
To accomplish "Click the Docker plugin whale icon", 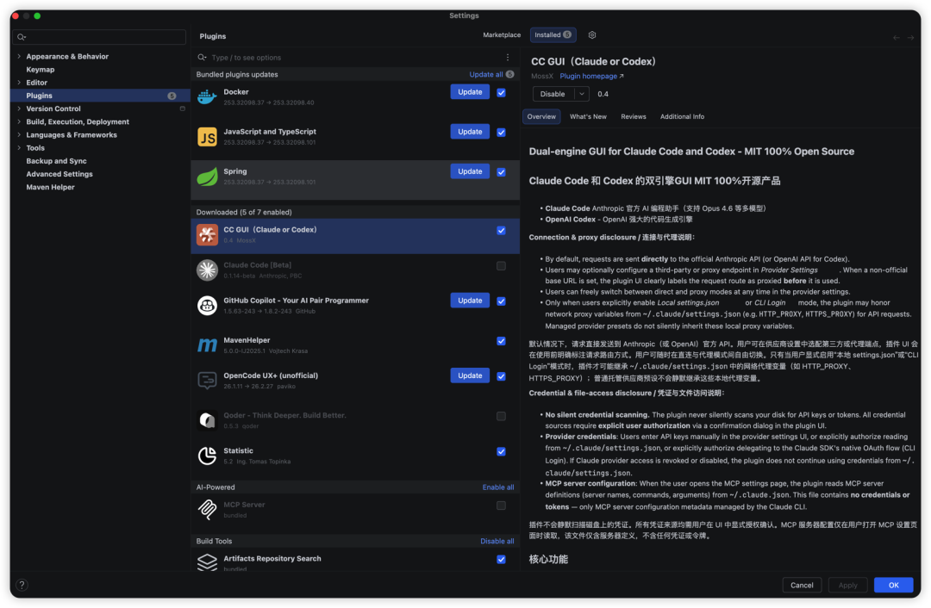I will (x=207, y=96).
